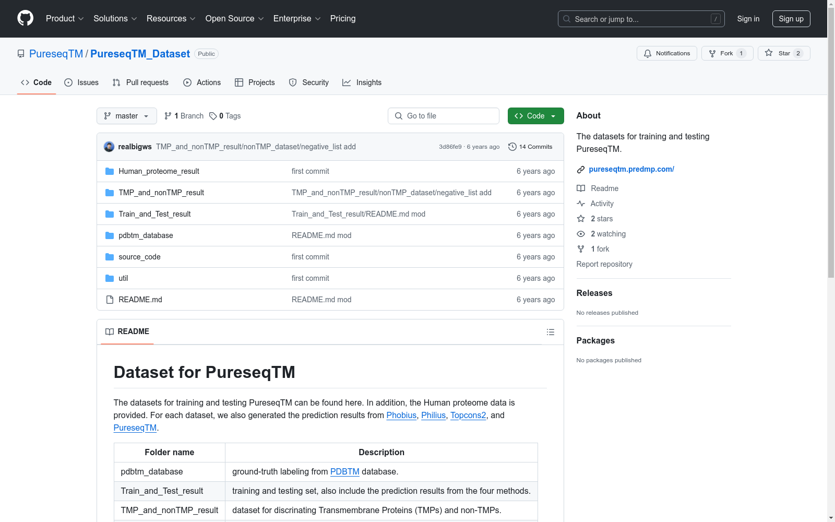Click the README.md file icon
Viewport: 835px width, 522px height.
[110, 300]
